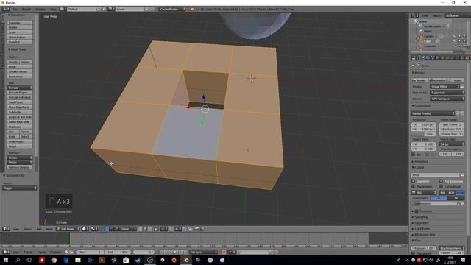This screenshot has height=265, width=471.
Task: Open the 3D viewport Select menu
Action: 28,229
